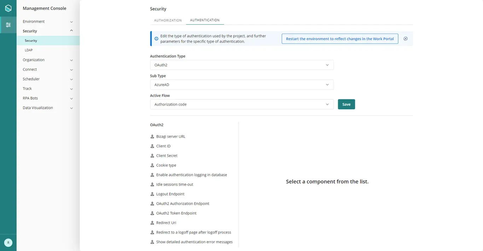Click the icon next to Redirect Uri

pyautogui.click(x=152, y=223)
